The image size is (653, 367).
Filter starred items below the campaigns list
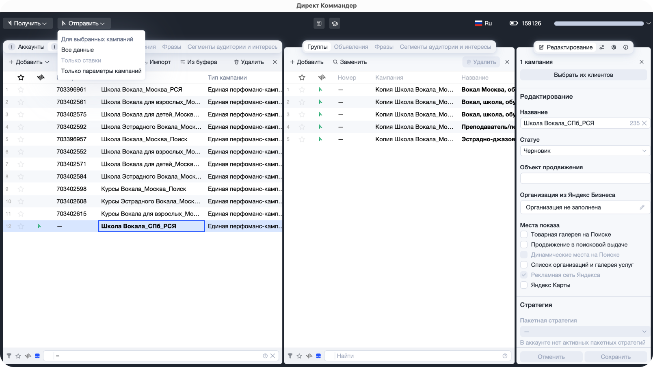pos(18,356)
